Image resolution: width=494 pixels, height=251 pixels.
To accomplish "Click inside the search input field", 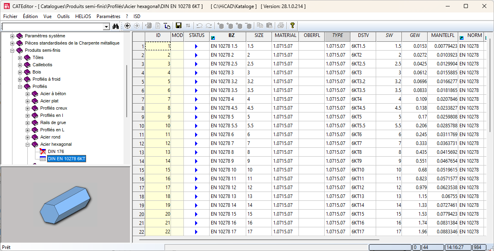I will pyautogui.click(x=52, y=27).
